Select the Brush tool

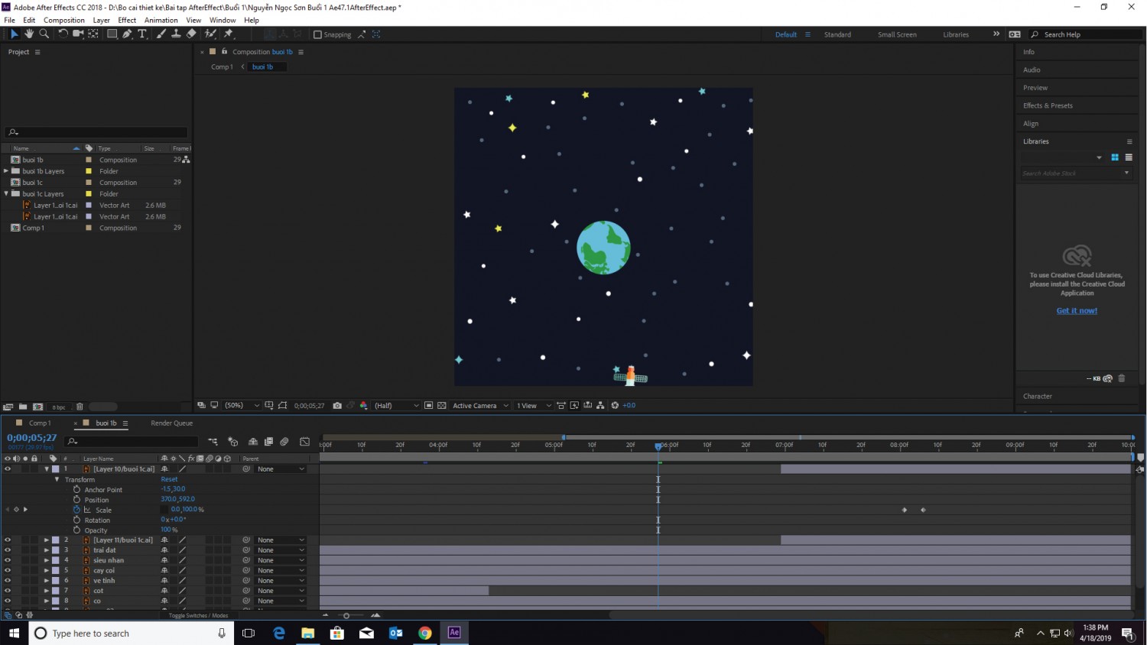click(161, 34)
